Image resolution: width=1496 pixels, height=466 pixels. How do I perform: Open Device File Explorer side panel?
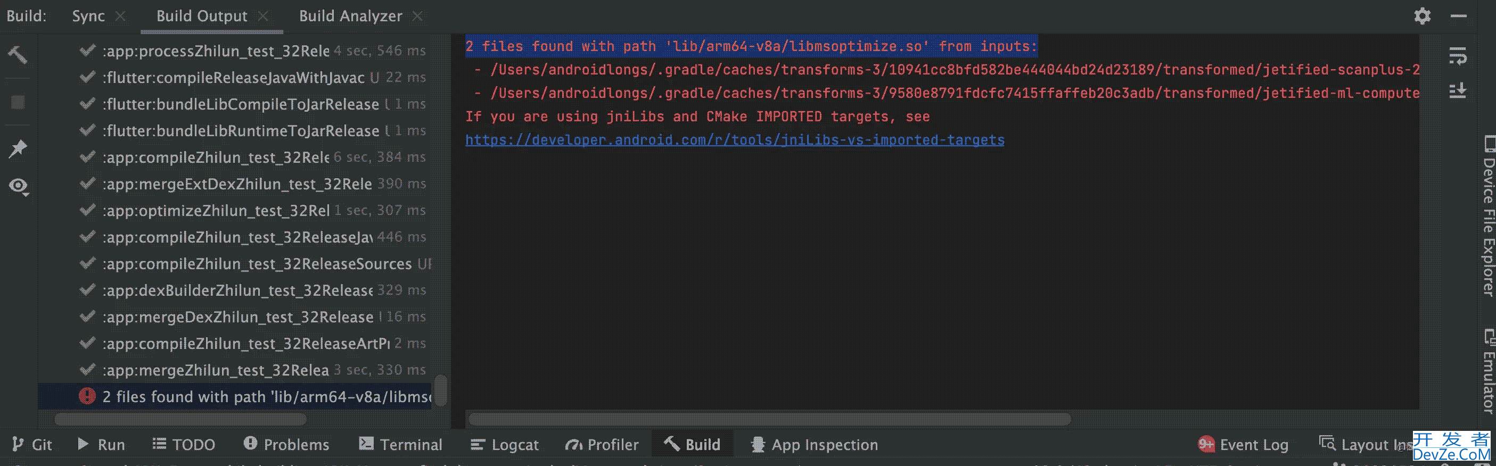[x=1488, y=215]
